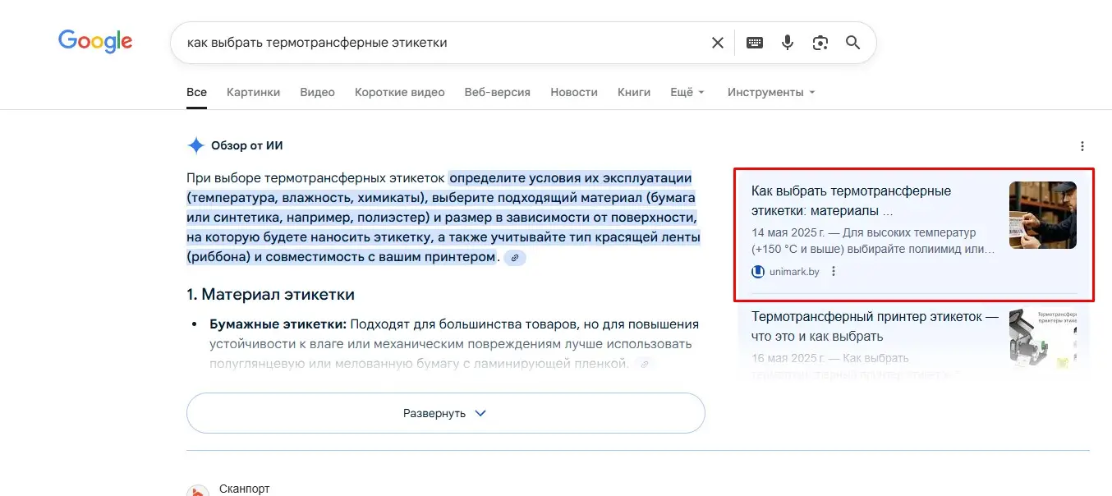Viewport: 1112px width, 496px height.
Task: Open the Инструменты dropdown
Action: pyautogui.click(x=770, y=92)
